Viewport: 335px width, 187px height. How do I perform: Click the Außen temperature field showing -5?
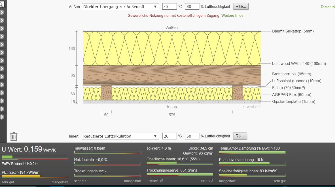tap(169, 7)
